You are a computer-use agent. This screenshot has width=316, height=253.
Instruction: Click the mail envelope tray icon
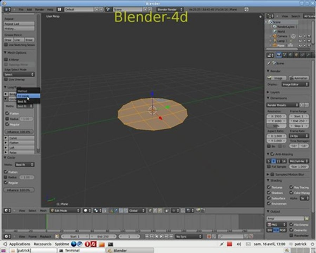[248, 244]
